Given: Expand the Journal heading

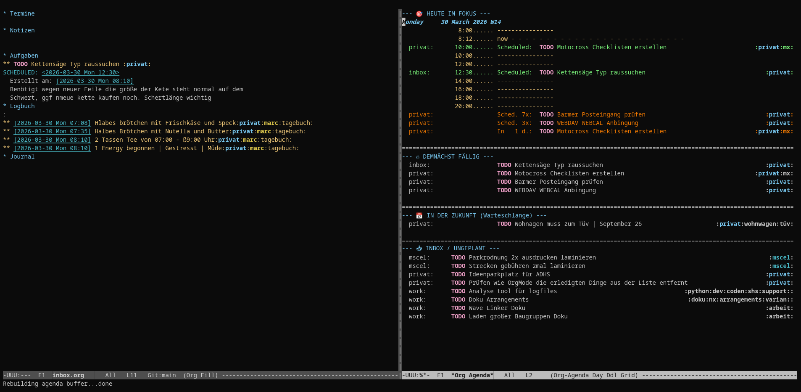Looking at the screenshot, I should pos(22,157).
